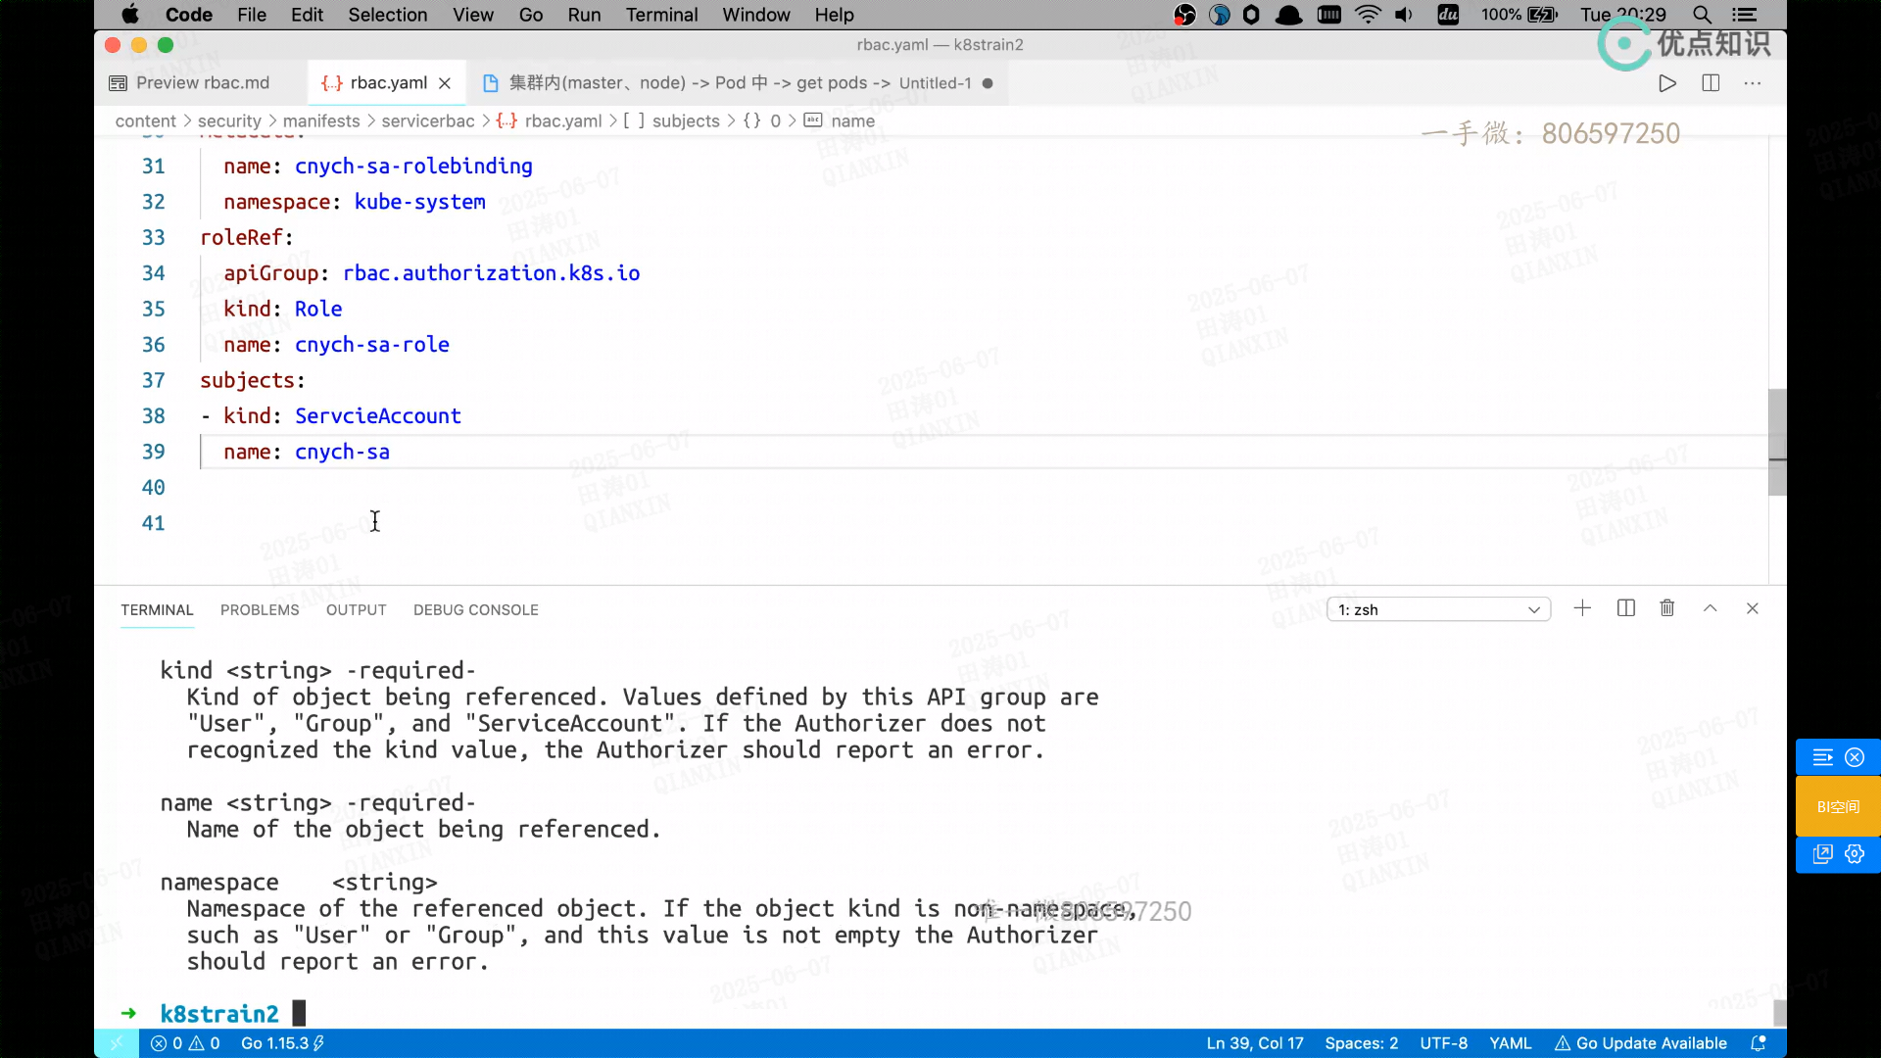Kill the terminal with the trash icon
Viewport: 1881px width, 1058px height.
coord(1667,608)
